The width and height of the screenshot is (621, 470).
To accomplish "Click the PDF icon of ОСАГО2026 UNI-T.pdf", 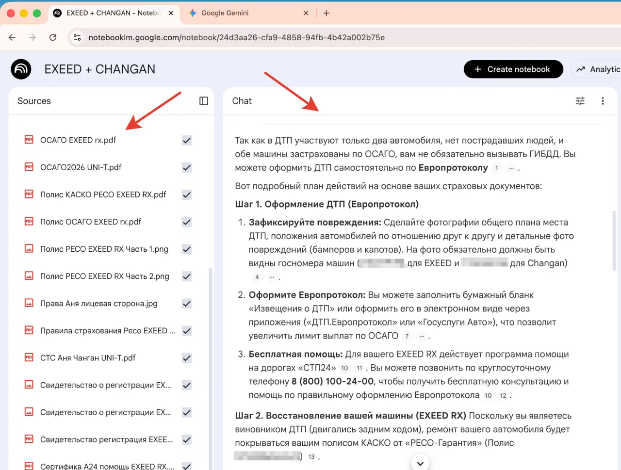I will [x=29, y=167].
